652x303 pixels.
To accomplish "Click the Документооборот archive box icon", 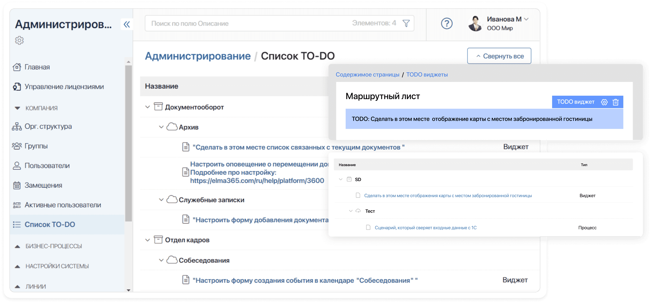I will click(158, 107).
